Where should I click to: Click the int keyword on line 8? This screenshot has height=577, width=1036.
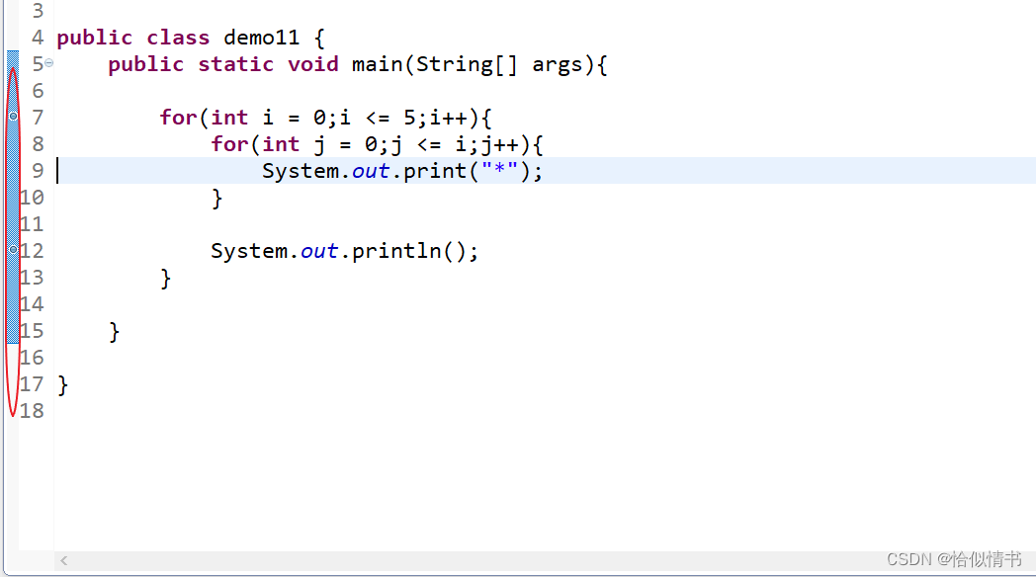point(281,144)
